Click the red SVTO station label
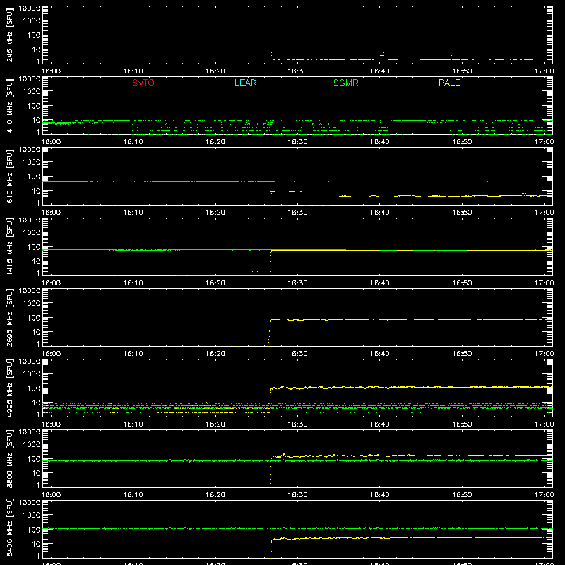565x565 pixels. [143, 83]
